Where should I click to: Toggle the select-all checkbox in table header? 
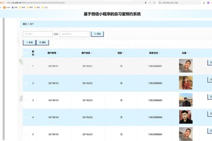click(x=26, y=53)
